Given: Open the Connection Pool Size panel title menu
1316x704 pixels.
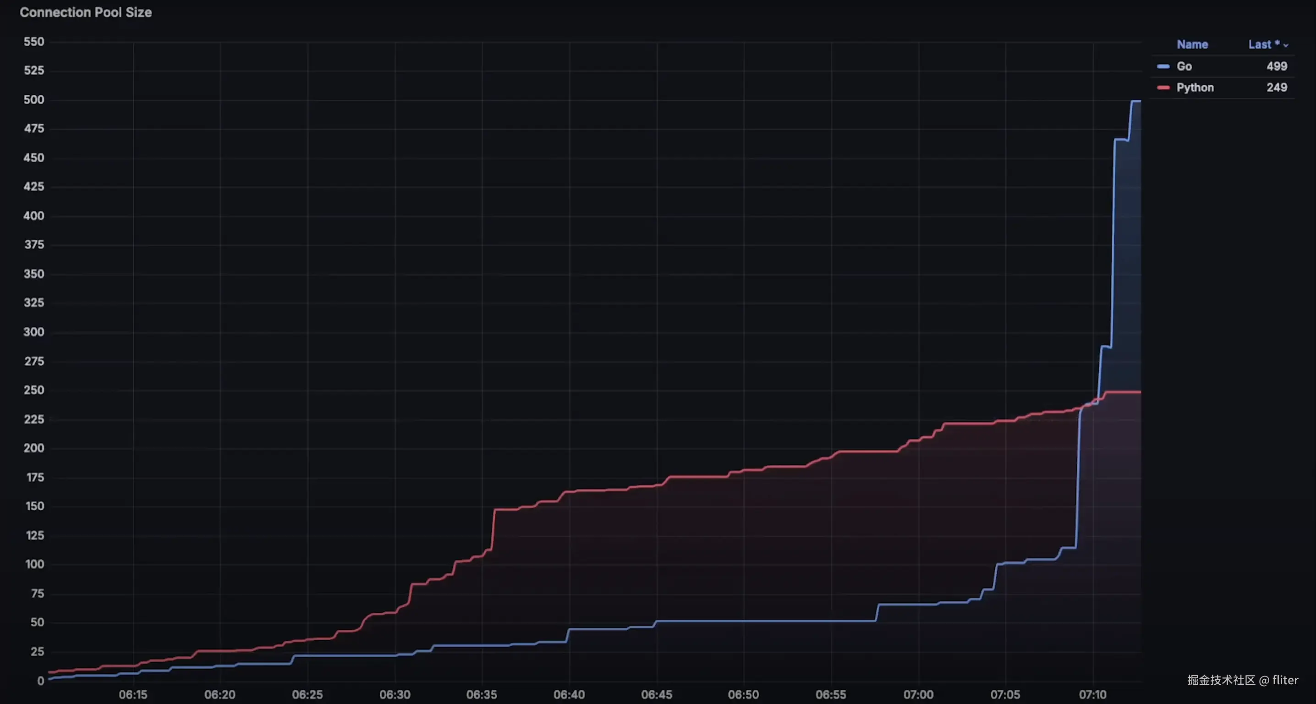Looking at the screenshot, I should (x=86, y=12).
